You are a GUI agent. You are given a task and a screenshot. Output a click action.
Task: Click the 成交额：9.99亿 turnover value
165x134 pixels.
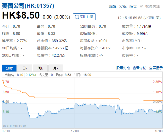[x=135, y=34]
